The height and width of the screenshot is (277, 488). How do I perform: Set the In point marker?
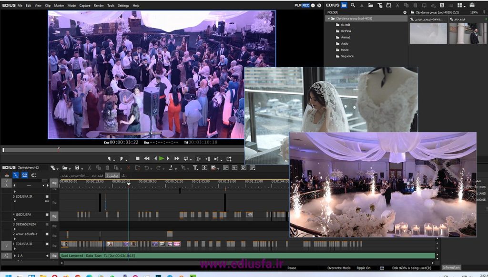110,159
